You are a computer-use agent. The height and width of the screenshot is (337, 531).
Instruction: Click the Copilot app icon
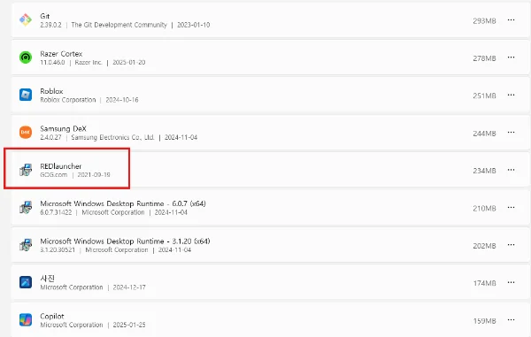point(26,319)
